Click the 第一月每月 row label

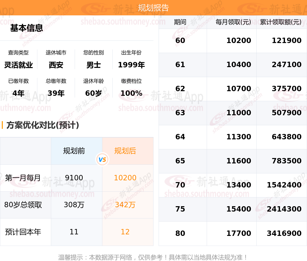(x=23, y=178)
